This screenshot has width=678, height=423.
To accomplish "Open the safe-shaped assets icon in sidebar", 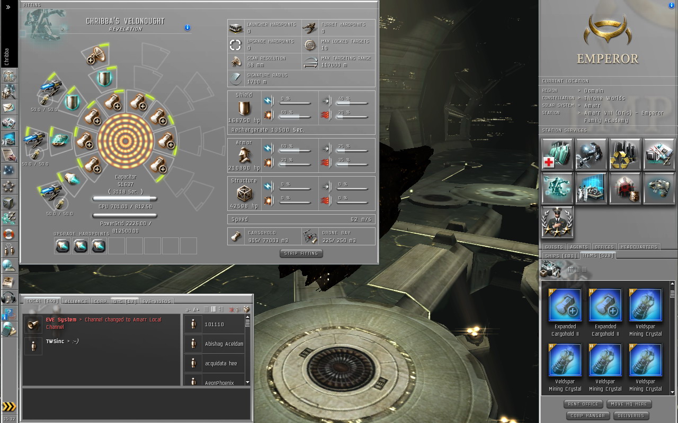I will tap(8, 203).
